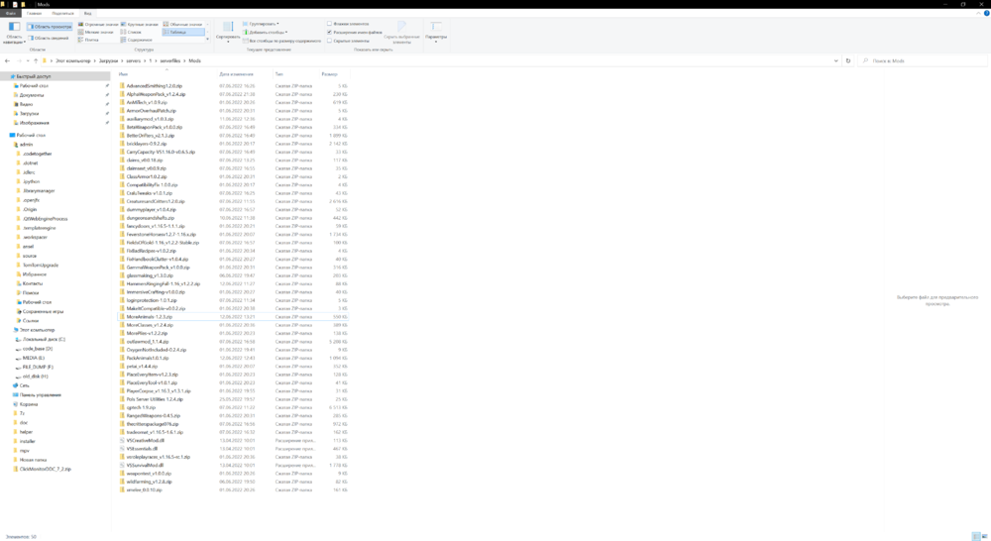
Task: Click the refresh button beside address bar
Action: point(848,60)
